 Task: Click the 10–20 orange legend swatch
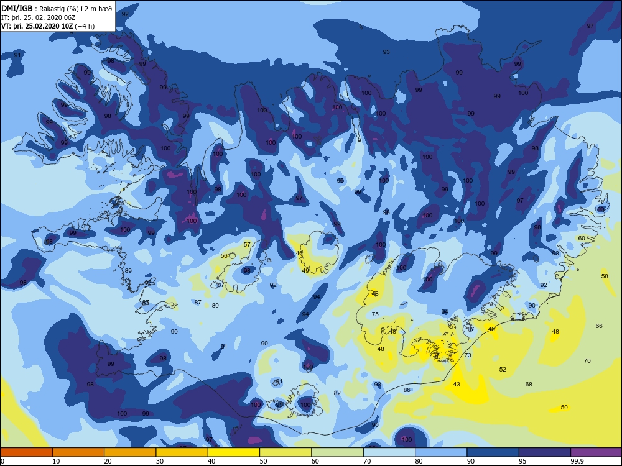pos(78,452)
